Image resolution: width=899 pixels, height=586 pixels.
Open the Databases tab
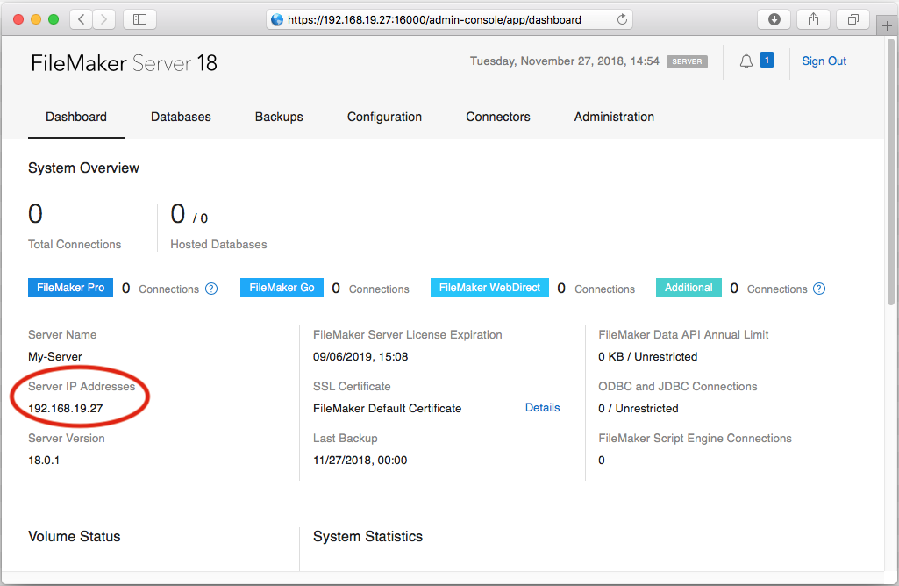click(181, 117)
